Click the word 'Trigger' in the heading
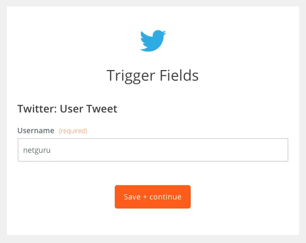This screenshot has width=306, height=243. (x=131, y=76)
